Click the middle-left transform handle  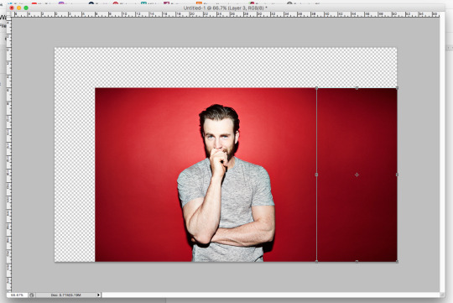click(x=316, y=175)
